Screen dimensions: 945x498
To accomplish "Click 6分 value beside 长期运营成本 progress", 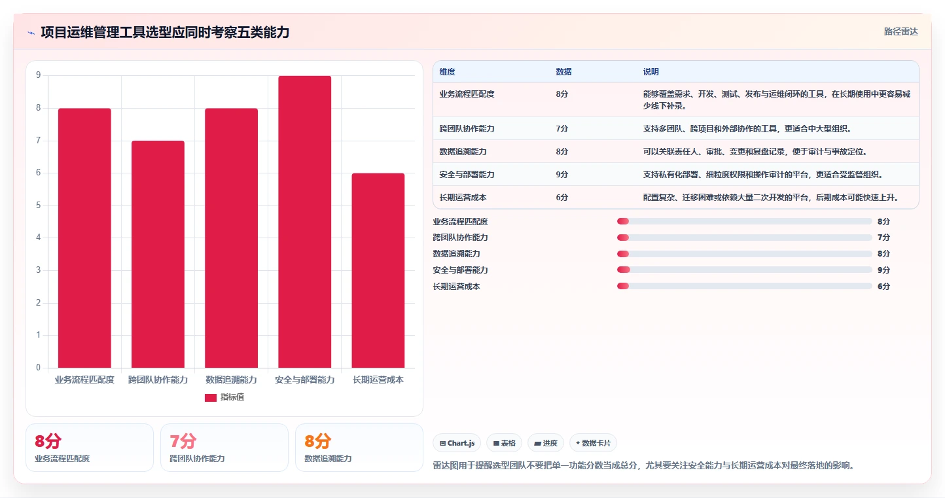I will [884, 287].
